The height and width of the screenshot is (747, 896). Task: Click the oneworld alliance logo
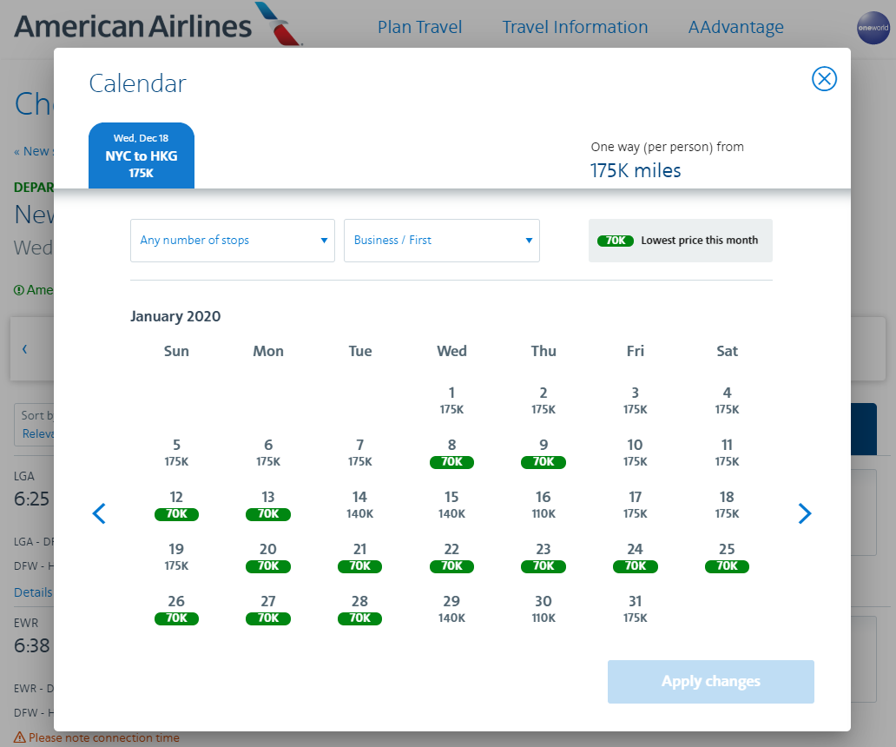point(873,28)
